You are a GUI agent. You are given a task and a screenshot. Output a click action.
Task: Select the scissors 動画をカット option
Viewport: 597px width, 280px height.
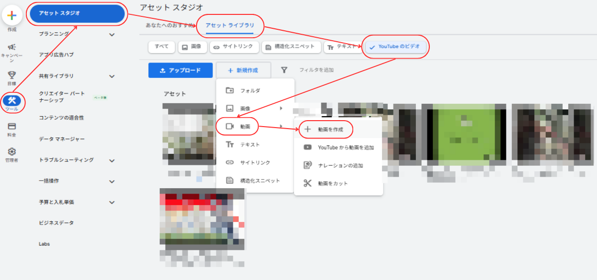click(x=333, y=183)
